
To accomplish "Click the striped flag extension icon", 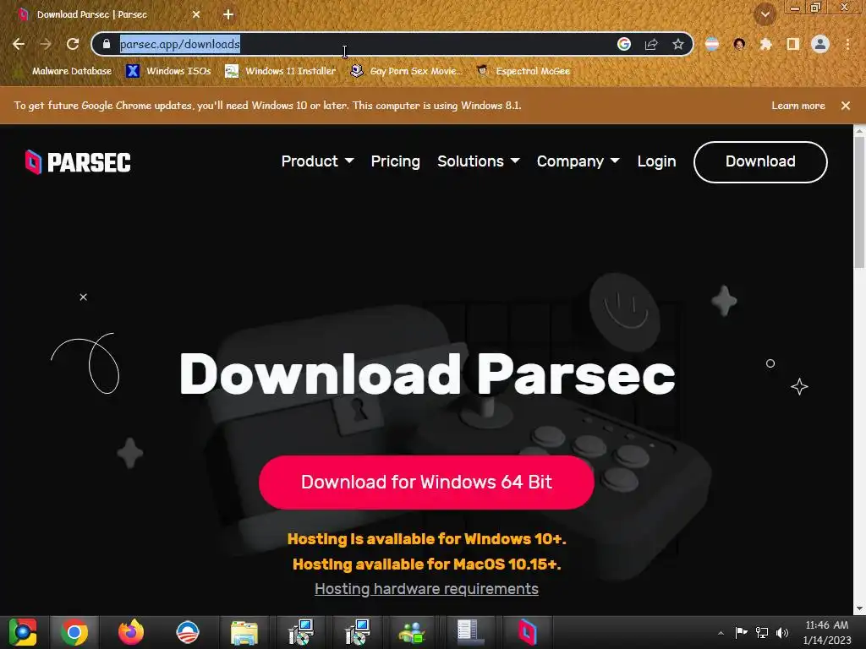I will pos(712,44).
